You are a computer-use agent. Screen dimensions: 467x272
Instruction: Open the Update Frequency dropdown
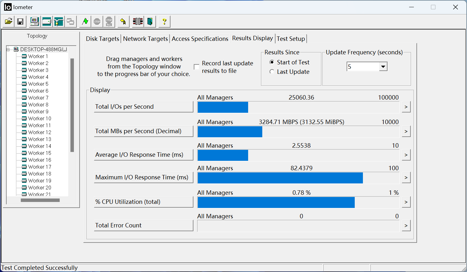tap(383, 67)
